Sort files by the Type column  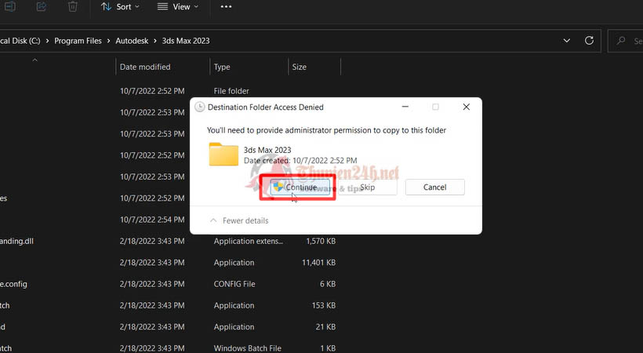point(223,67)
